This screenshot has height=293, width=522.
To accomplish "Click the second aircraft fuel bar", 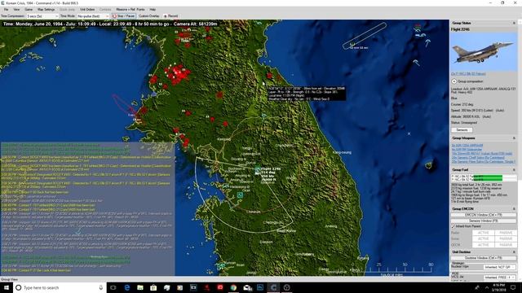I will tap(484, 180).
